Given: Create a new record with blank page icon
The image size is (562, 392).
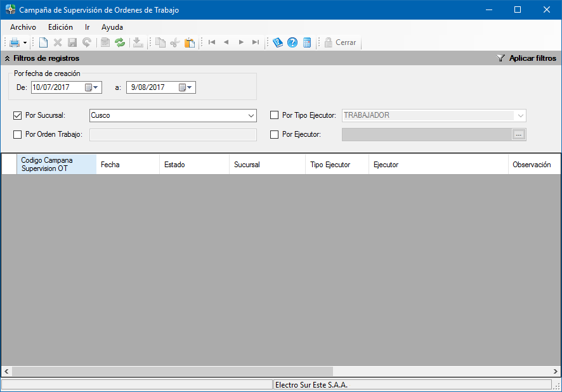Looking at the screenshot, I should click(43, 42).
